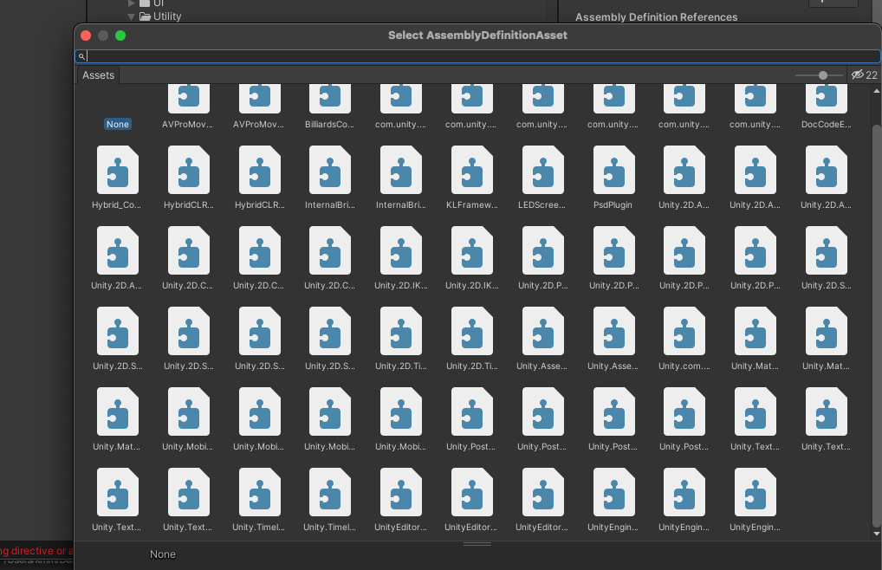Choose the first Unity.Asse... assembly icon

[x=542, y=332]
